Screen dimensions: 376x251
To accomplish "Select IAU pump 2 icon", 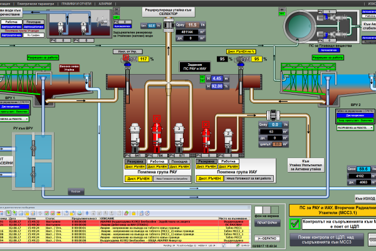I will [228, 140].
